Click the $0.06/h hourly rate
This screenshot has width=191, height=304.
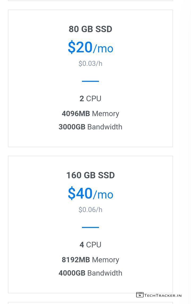click(90, 210)
